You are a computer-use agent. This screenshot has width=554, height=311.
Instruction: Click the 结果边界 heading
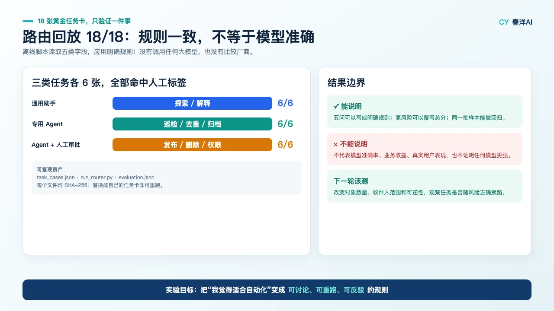click(346, 83)
